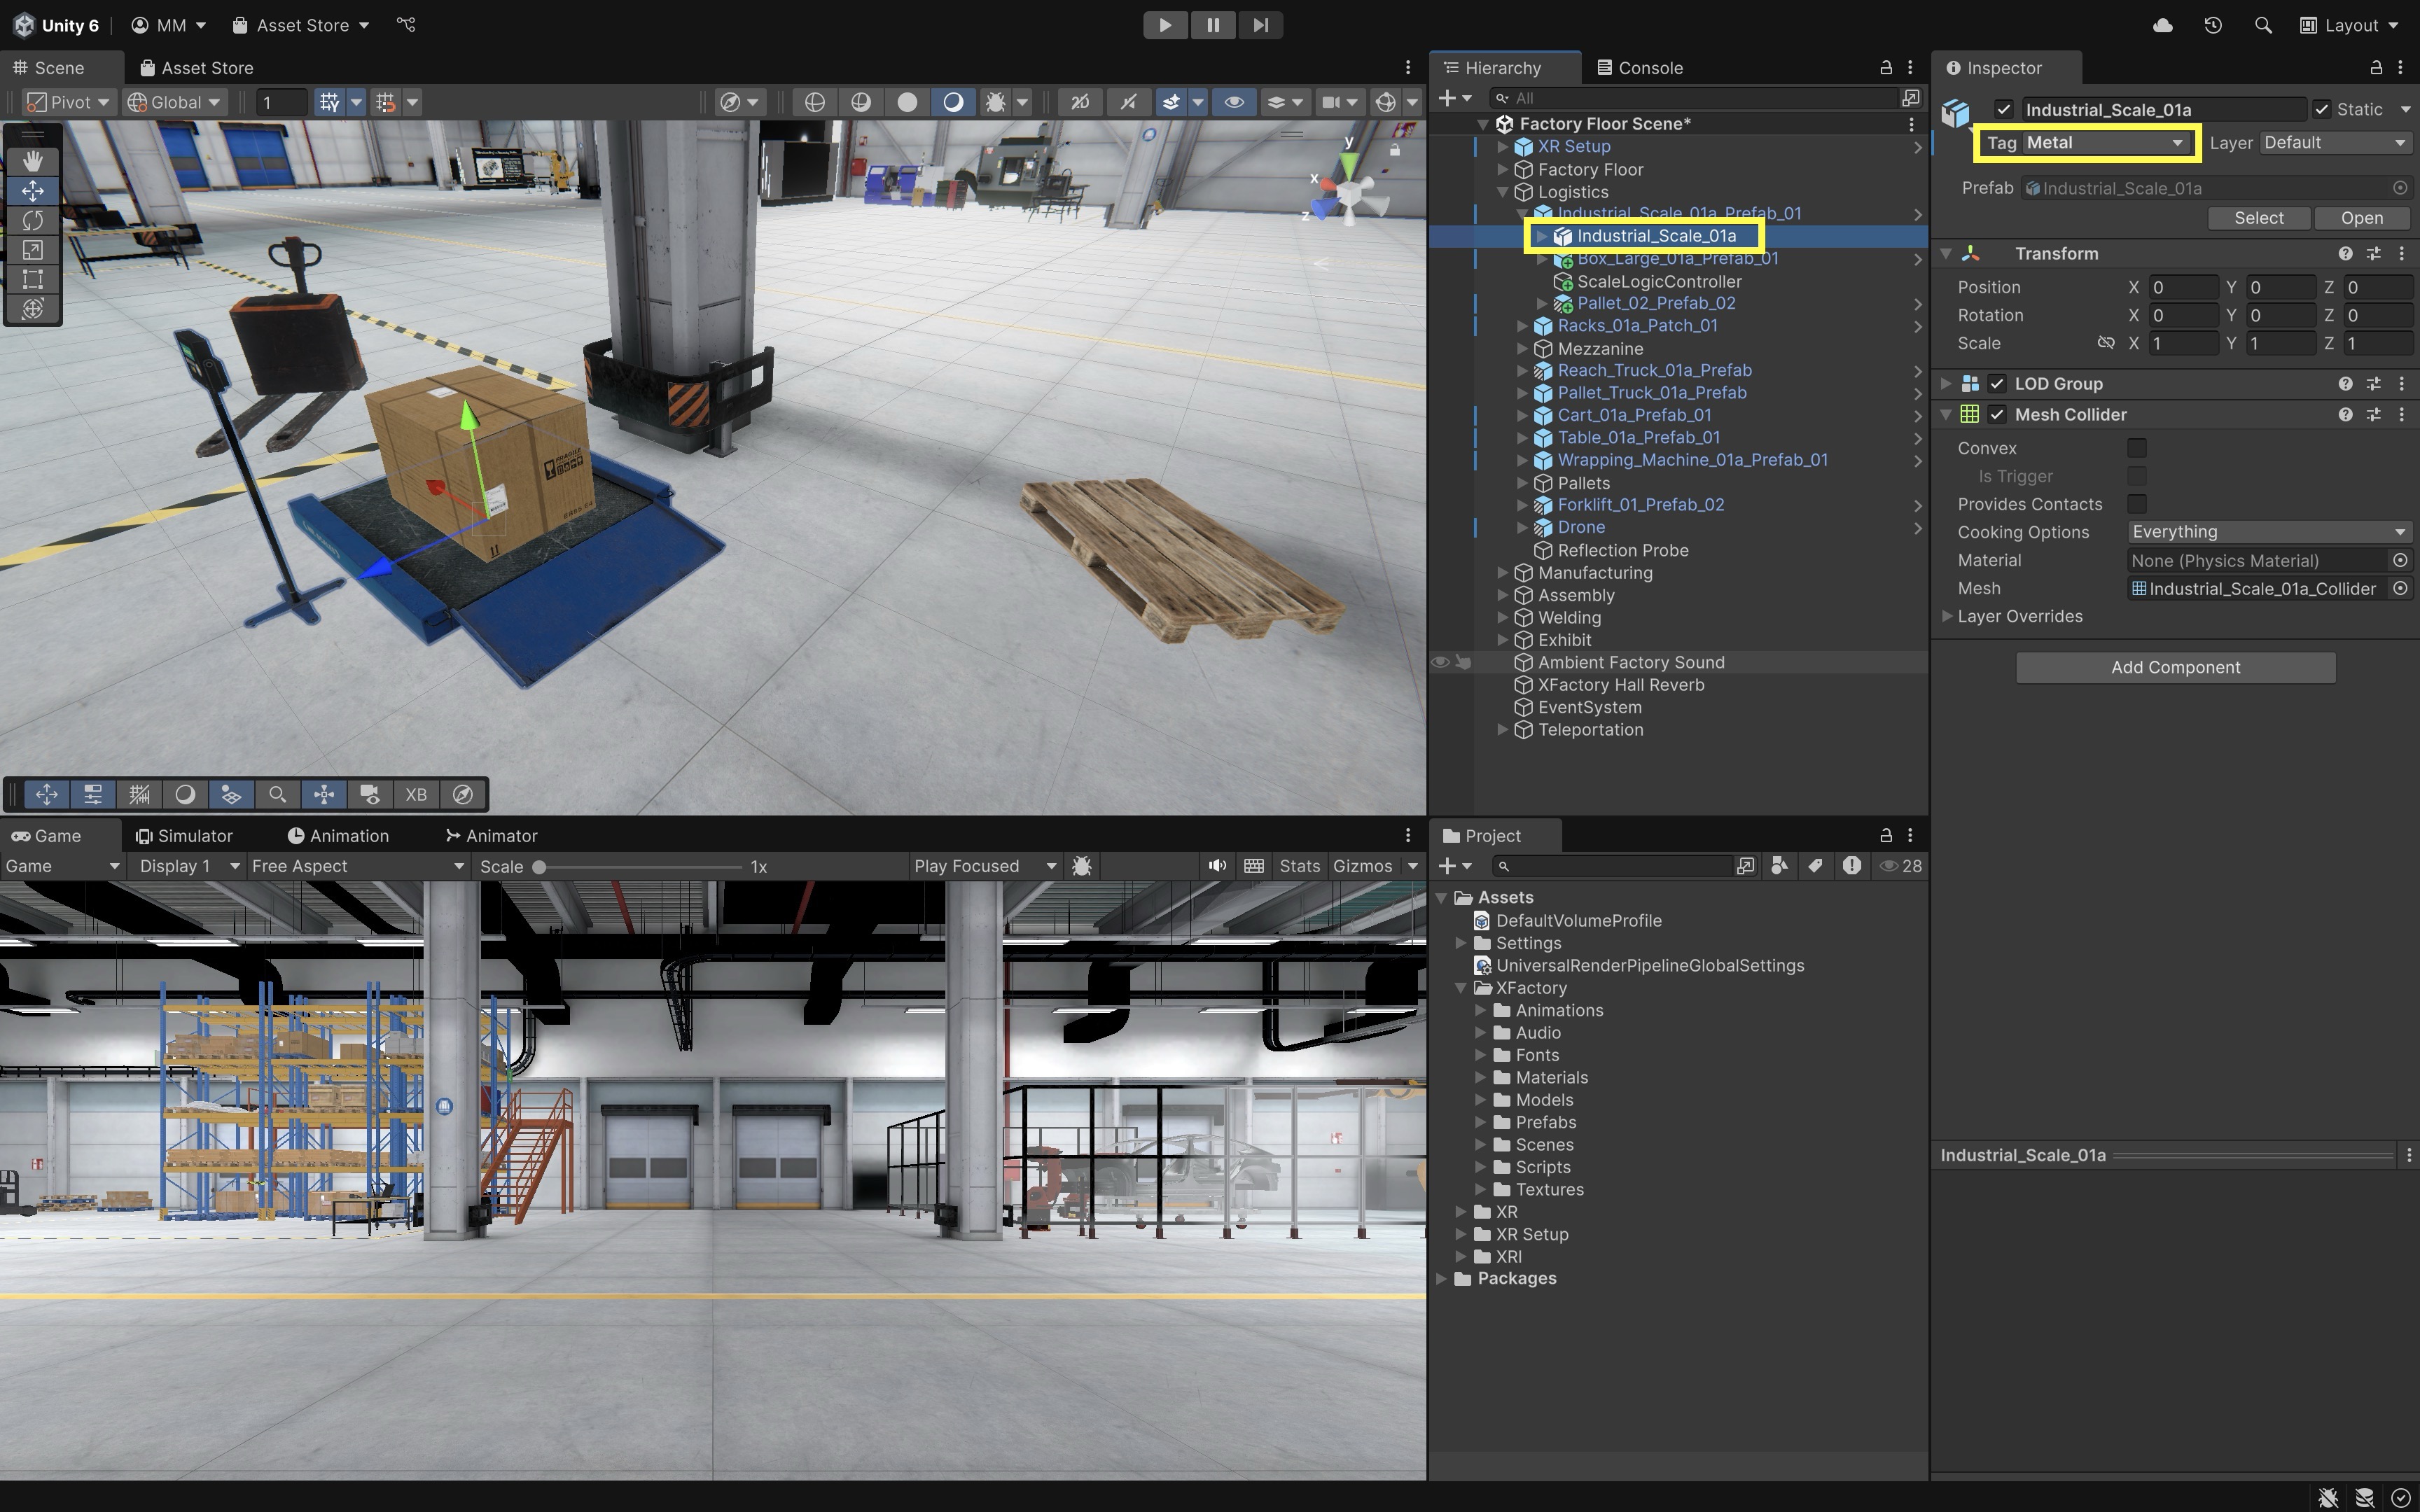Open Cooking Options dropdown
Viewport: 2420px width, 1512px height.
click(2267, 532)
